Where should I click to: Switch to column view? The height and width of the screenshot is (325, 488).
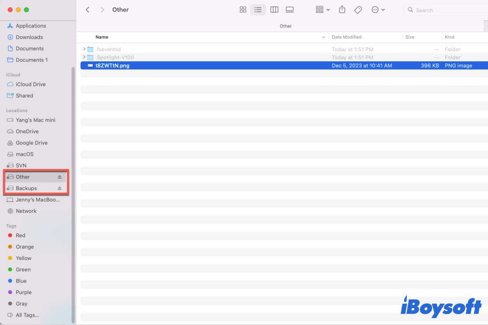point(274,9)
